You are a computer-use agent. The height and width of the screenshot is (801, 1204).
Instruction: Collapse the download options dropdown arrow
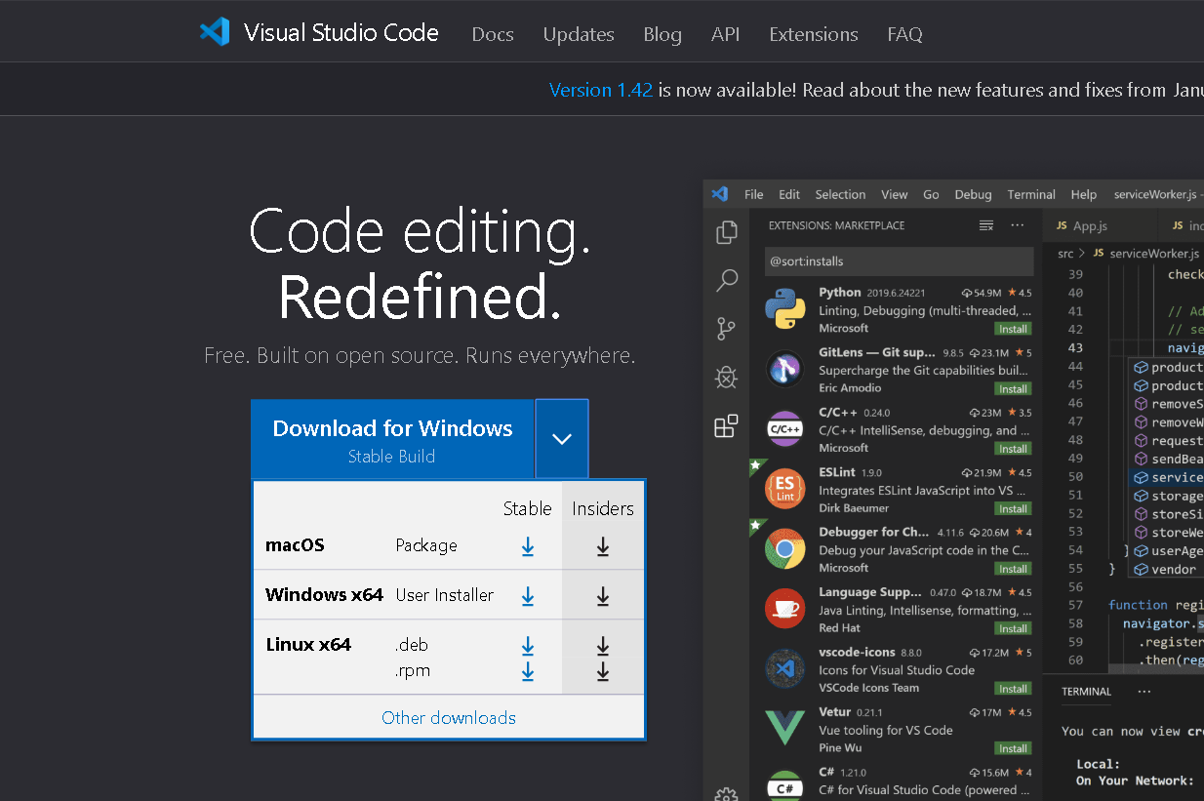(x=562, y=439)
